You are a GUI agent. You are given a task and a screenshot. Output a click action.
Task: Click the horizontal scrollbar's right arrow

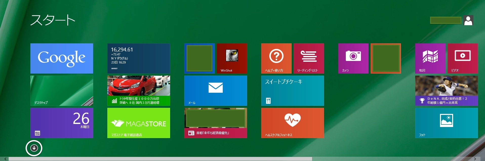[475, 159]
